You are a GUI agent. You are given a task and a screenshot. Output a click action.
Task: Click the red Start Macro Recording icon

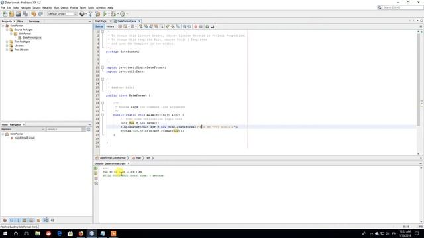pos(196,26)
